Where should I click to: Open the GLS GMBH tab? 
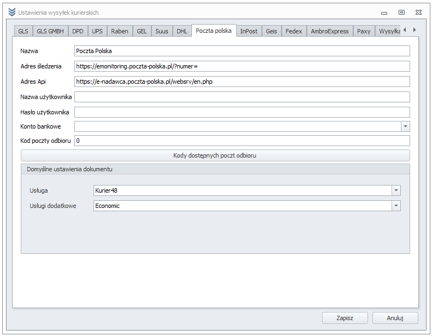50,31
